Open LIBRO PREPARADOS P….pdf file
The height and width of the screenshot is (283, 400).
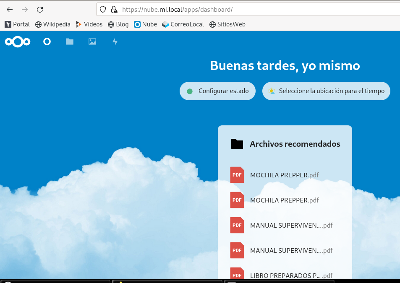tap(285, 273)
